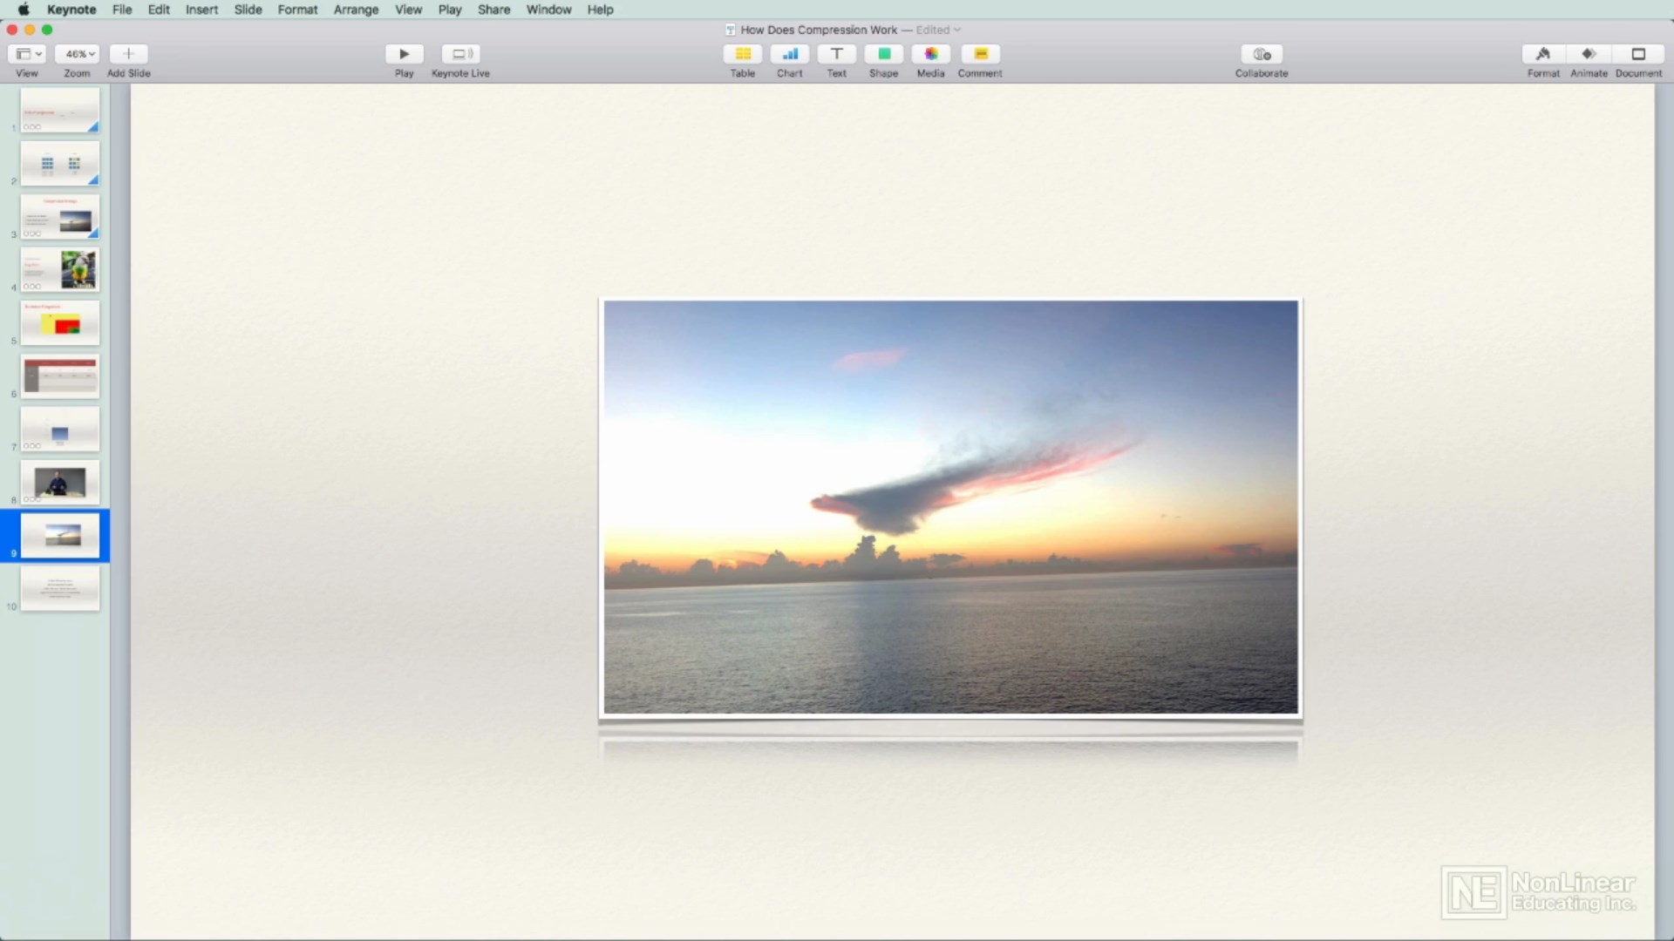
Task: Toggle the Animate inspector panel
Action: 1589,54
